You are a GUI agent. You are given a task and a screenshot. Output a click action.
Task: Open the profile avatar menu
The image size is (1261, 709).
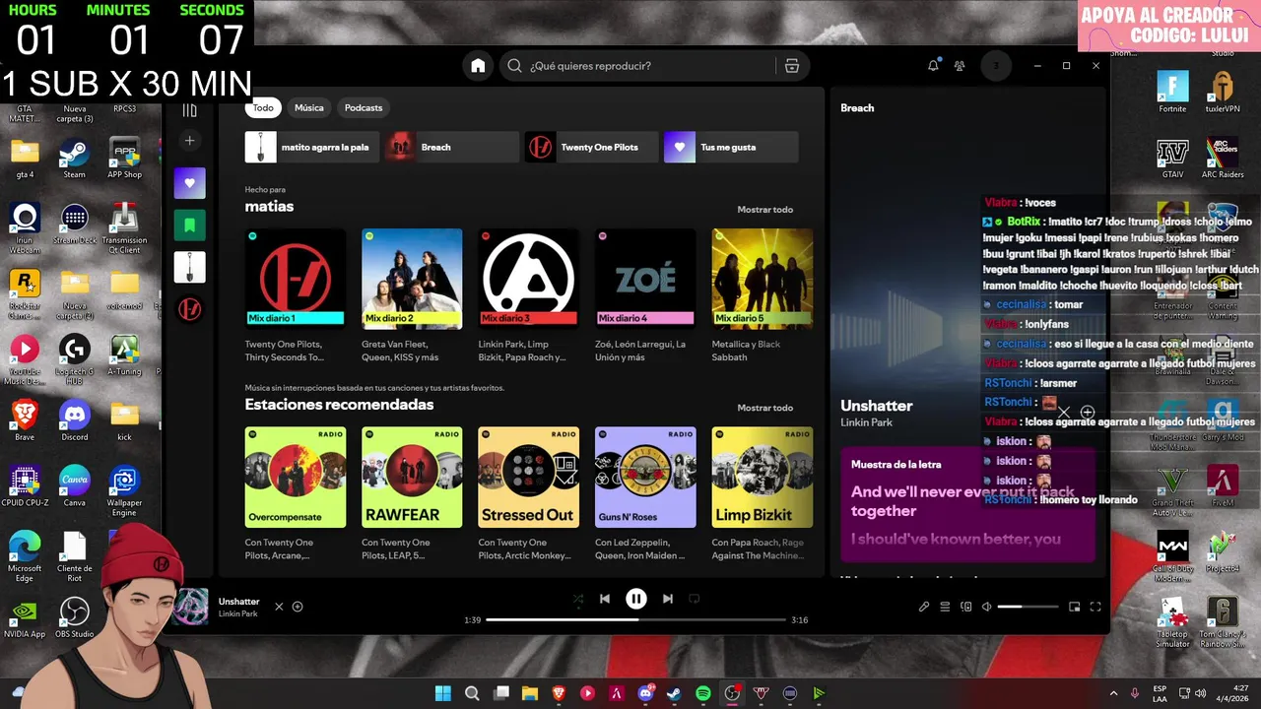(x=996, y=66)
